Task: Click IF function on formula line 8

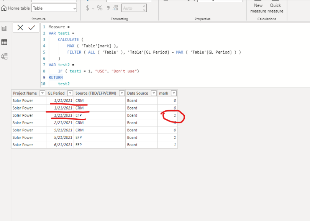Action: point(60,71)
